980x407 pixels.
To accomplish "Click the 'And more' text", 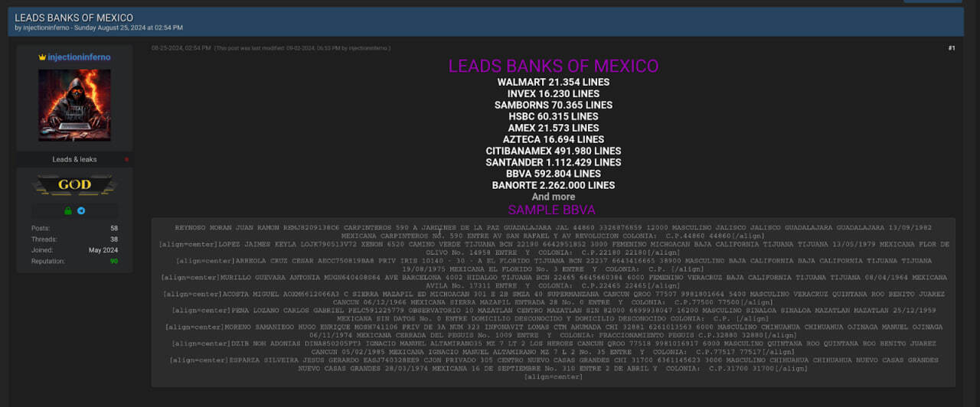I will click(x=553, y=197).
